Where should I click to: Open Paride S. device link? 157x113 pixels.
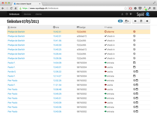[x=12, y=72]
